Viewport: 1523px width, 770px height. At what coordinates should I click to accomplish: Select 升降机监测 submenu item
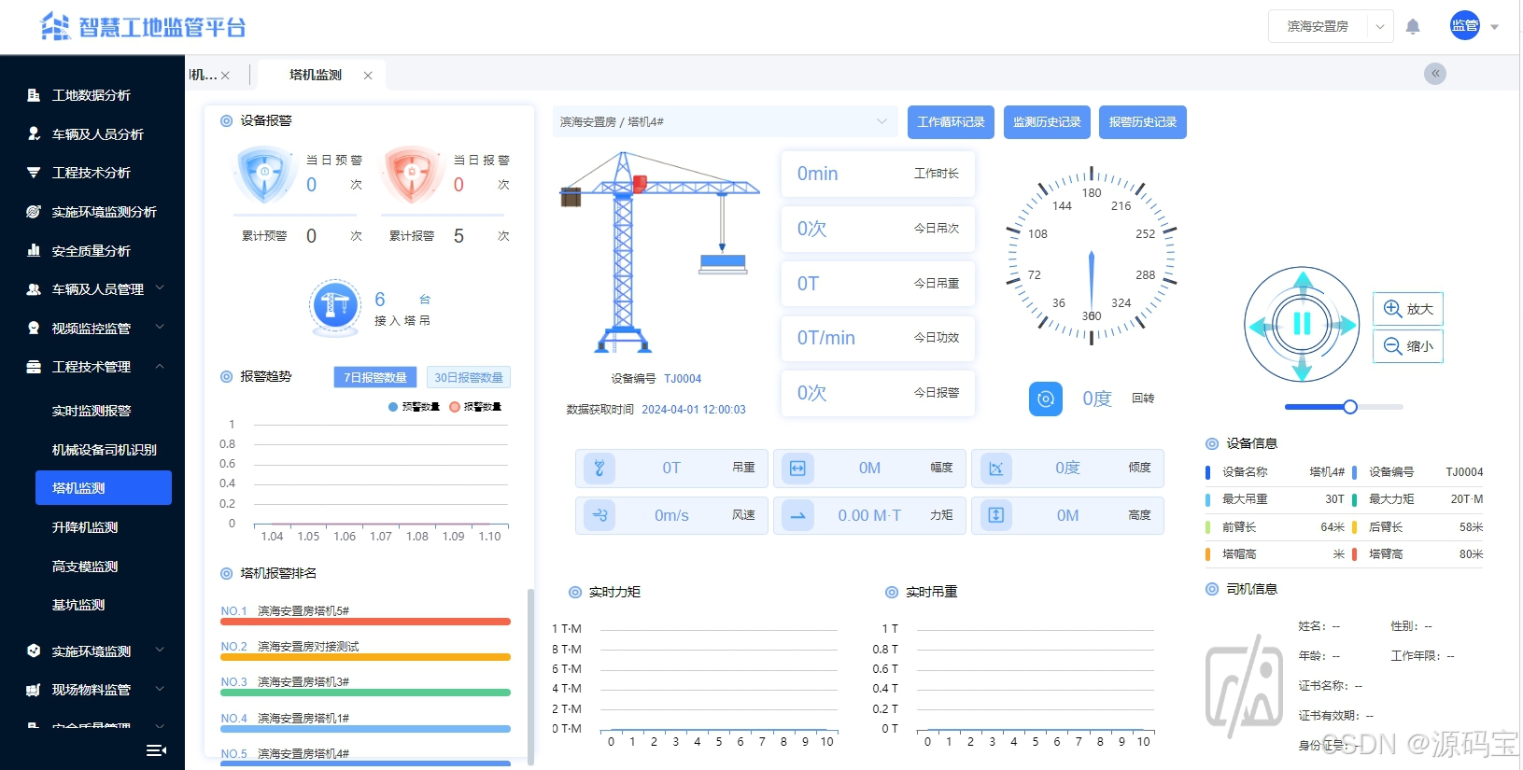85,527
